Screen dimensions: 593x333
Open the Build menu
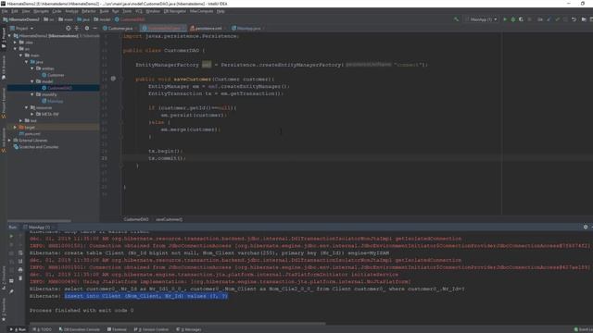[x=104, y=11]
